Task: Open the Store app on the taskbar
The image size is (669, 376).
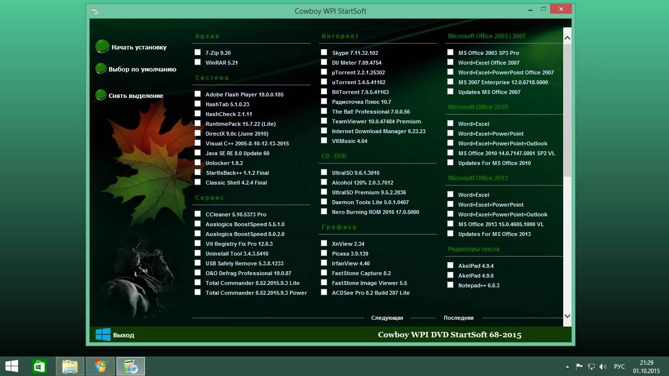Action: click(39, 366)
